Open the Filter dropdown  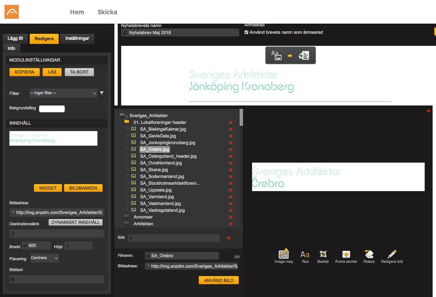click(x=63, y=93)
